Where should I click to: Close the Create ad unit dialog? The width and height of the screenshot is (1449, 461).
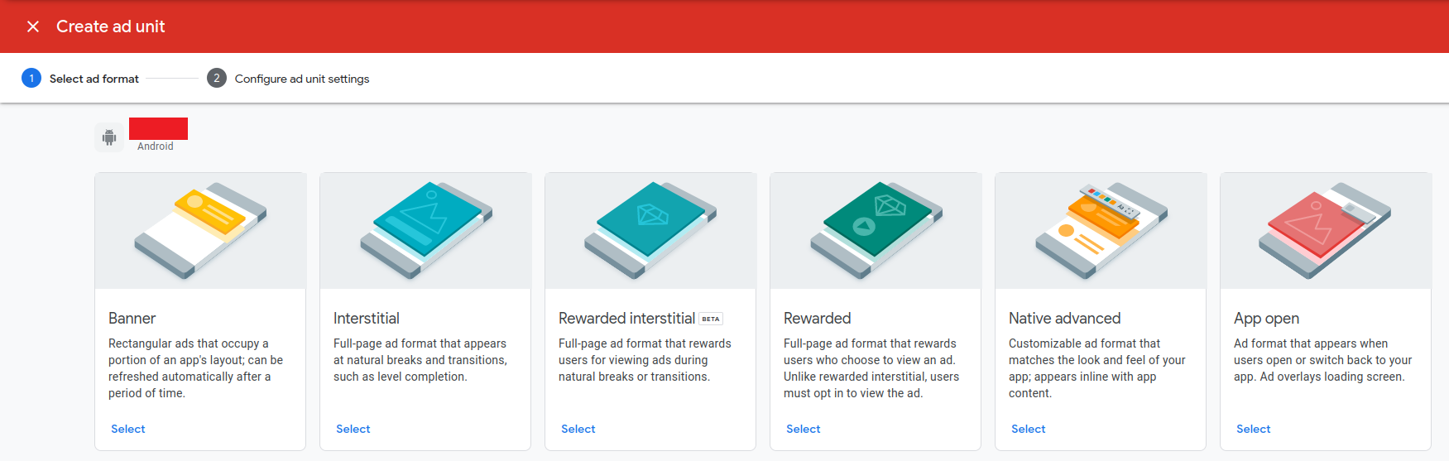[x=33, y=26]
